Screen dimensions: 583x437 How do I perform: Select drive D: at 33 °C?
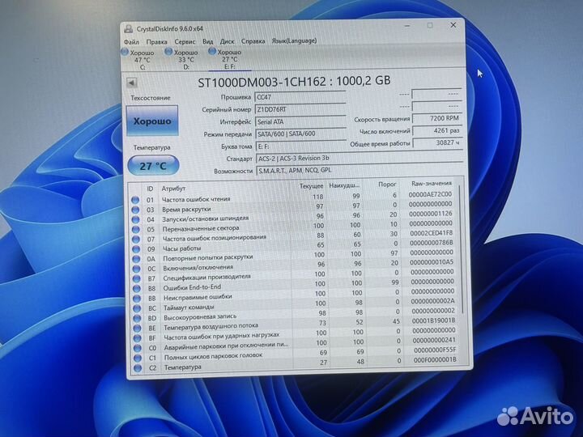[x=183, y=59]
